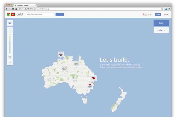Open the red brick build marker

(x=94, y=78)
